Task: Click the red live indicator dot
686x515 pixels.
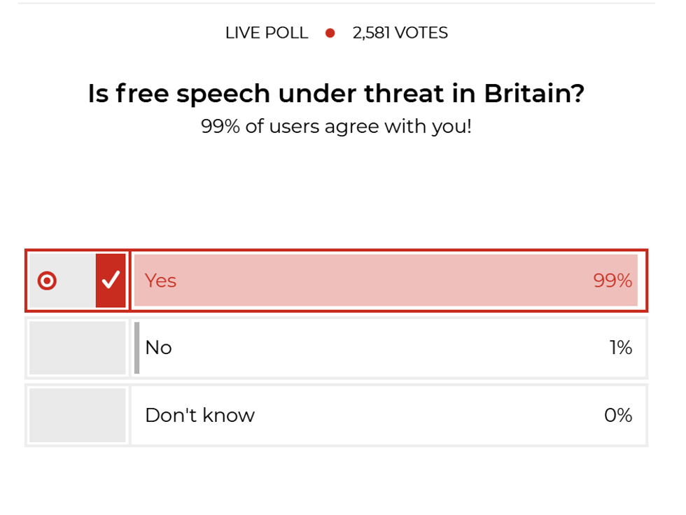Action: coord(330,33)
